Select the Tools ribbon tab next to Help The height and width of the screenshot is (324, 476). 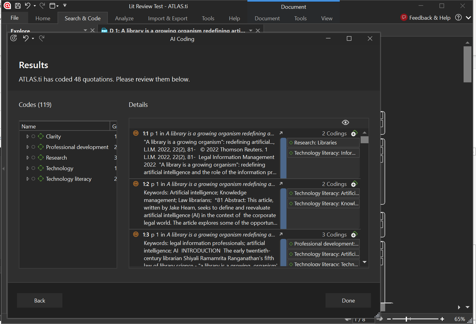[208, 18]
